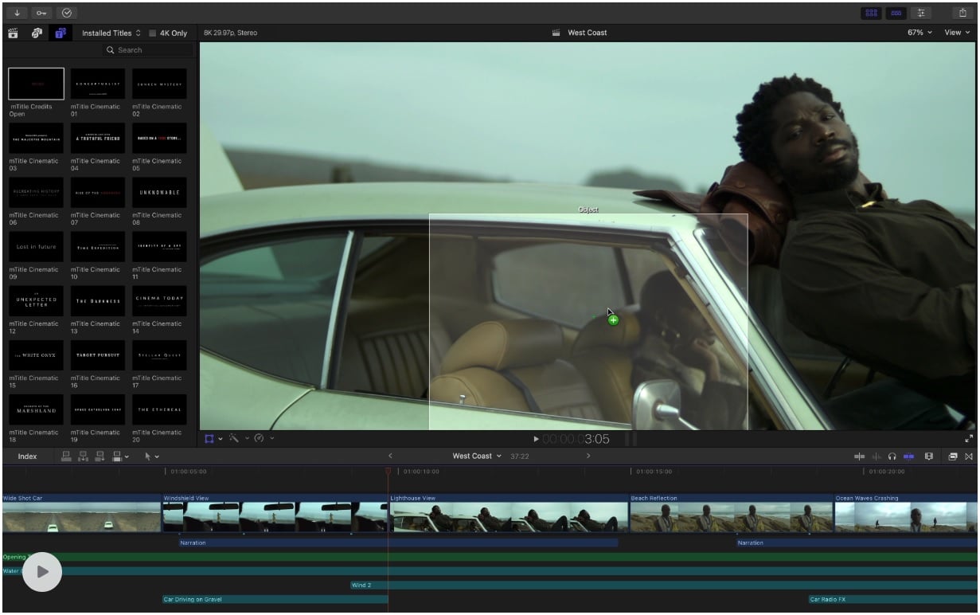
Task: Show the Libraries sidebar clapperboard icon
Action: 14,33
